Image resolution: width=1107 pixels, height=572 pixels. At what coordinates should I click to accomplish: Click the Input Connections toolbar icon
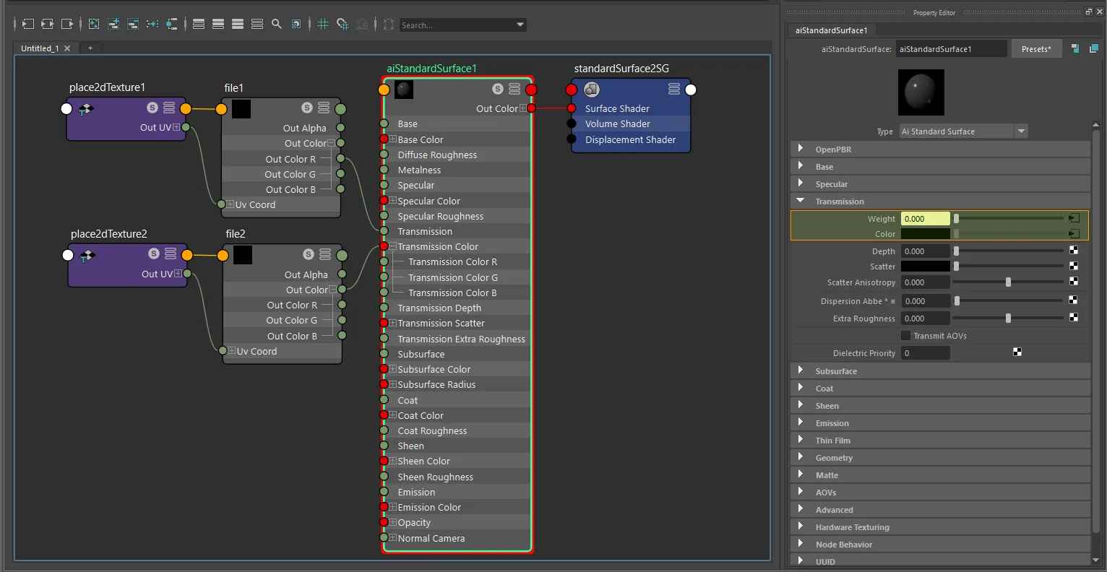[27, 24]
